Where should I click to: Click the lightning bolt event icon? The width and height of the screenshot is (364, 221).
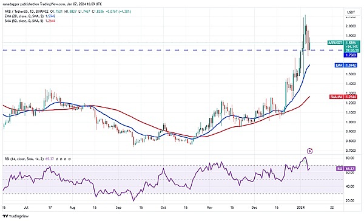point(310,151)
